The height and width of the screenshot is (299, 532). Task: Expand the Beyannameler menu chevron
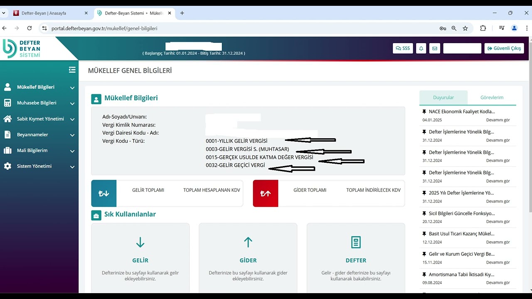(72, 135)
